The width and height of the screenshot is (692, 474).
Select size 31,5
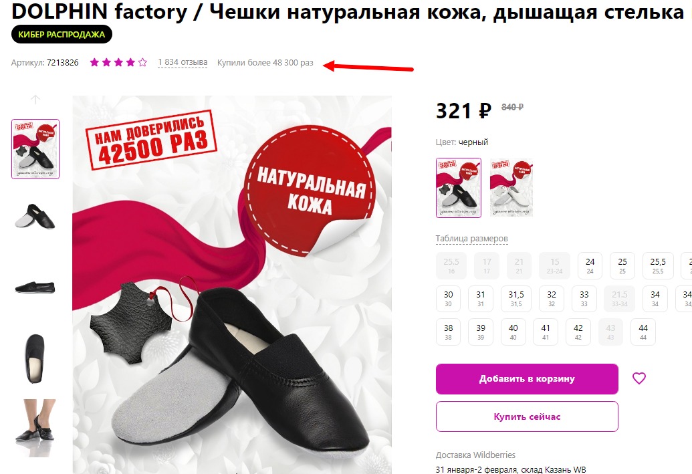coord(516,299)
